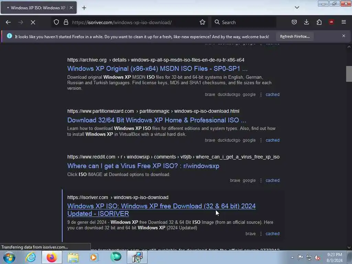Switch to Firefox in the taskbar
The height and width of the screenshot is (264, 352).
pyautogui.click(x=52, y=257)
